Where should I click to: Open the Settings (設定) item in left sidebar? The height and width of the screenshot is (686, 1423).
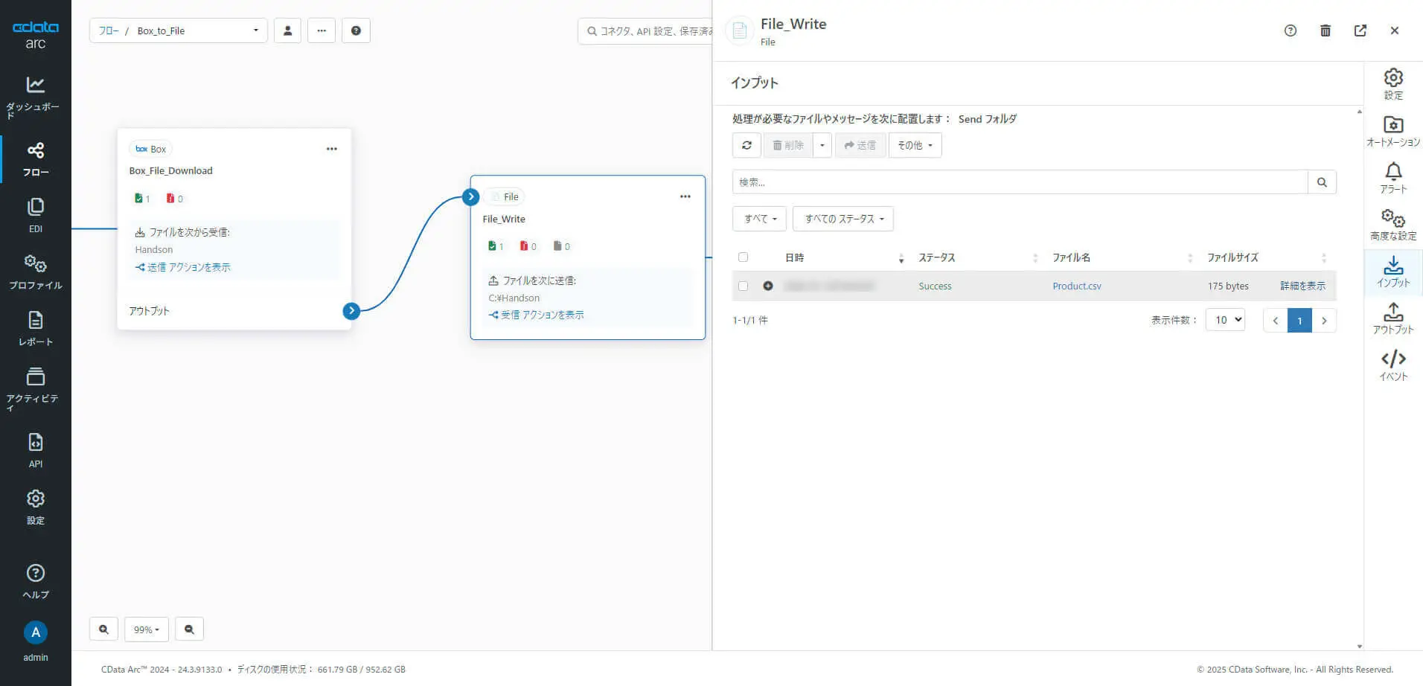(x=35, y=507)
